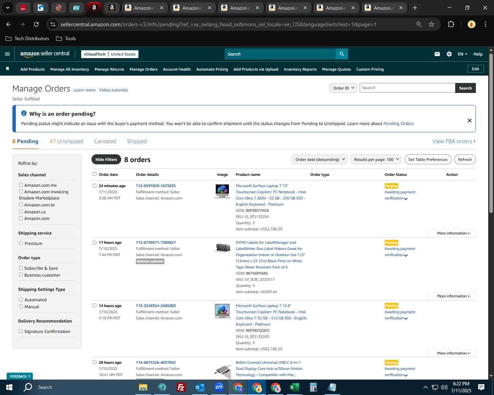Viewport: 494px width, 395px height.
Task: Switch to the Shipped tab
Action: [137, 141]
